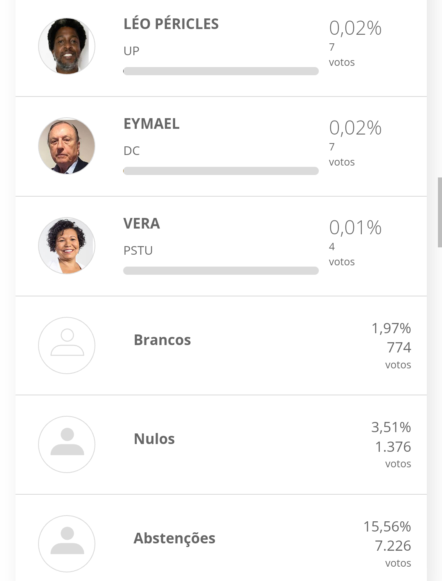
Task: Click the PSTU party label
Action: [138, 251]
